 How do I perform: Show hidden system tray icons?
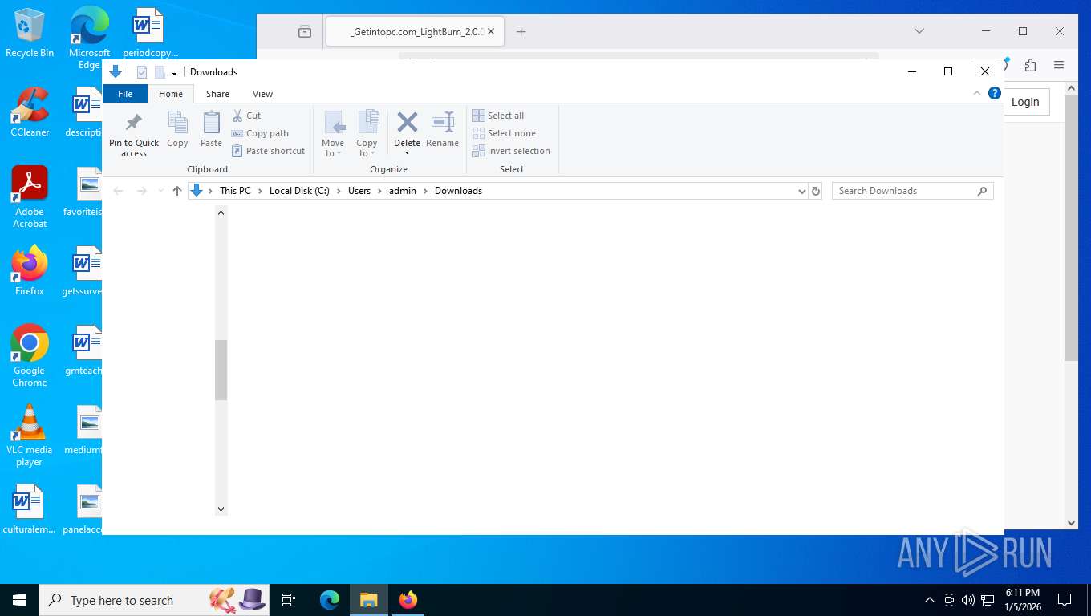pos(930,600)
